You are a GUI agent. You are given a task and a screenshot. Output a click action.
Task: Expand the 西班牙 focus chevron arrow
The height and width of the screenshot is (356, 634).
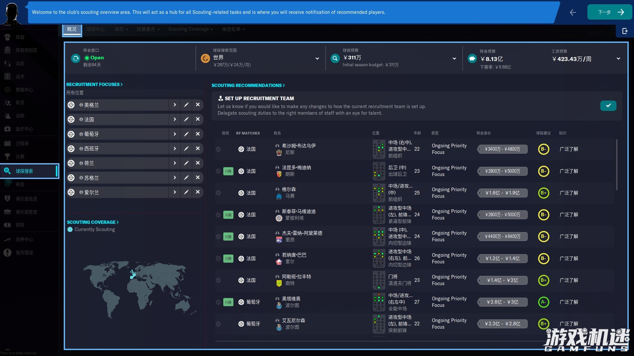[175, 149]
